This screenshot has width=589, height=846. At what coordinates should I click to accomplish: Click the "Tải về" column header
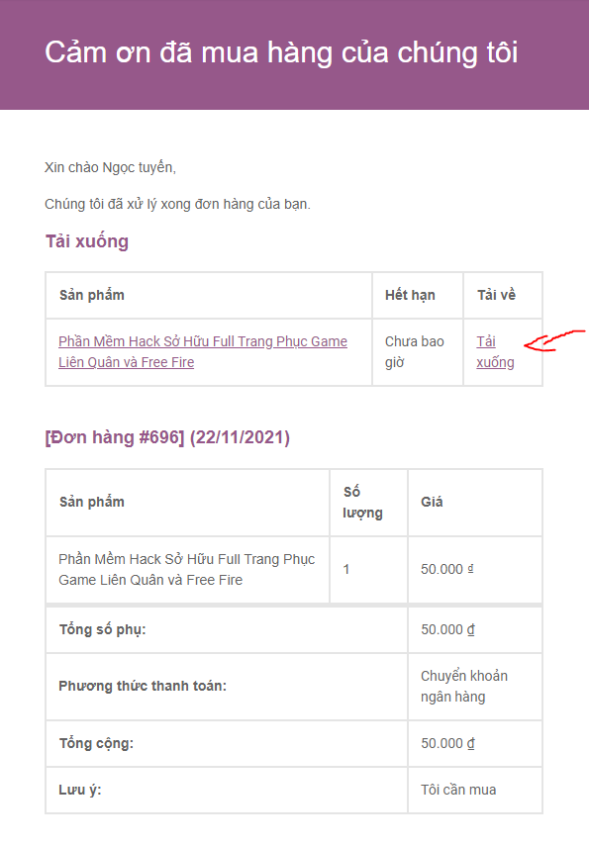(496, 295)
